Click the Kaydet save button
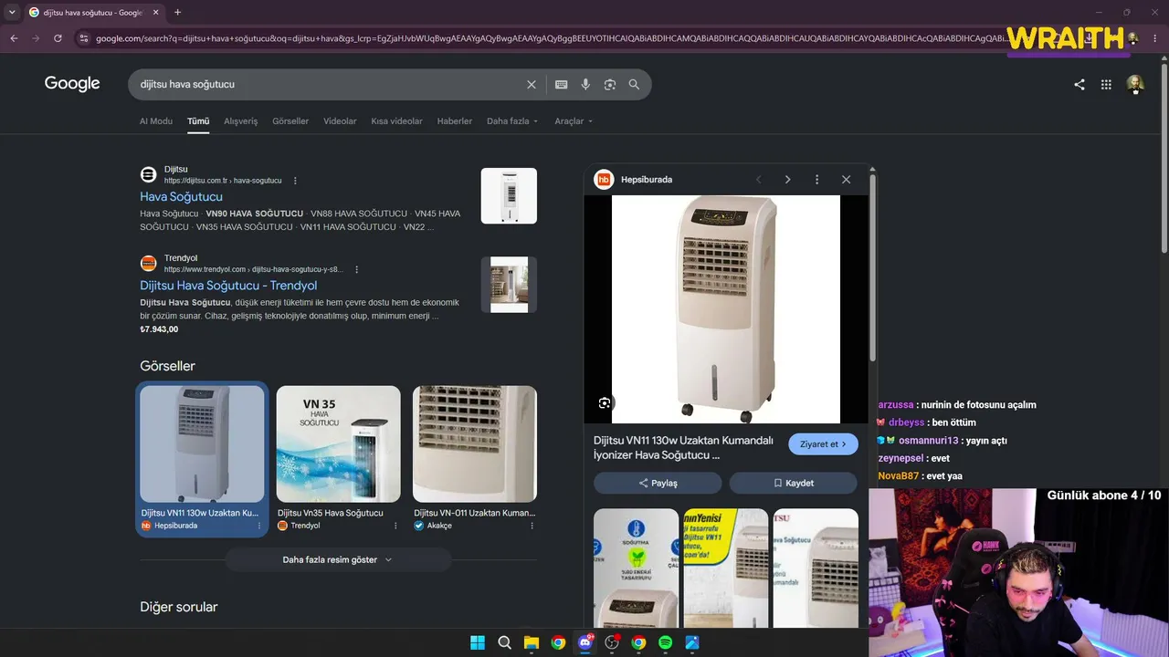1169x657 pixels. pos(793,483)
